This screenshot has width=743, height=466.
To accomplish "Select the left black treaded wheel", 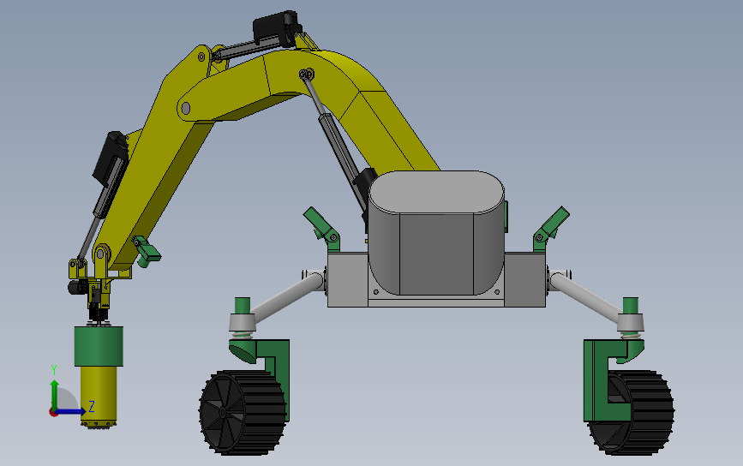I will point(243,413).
